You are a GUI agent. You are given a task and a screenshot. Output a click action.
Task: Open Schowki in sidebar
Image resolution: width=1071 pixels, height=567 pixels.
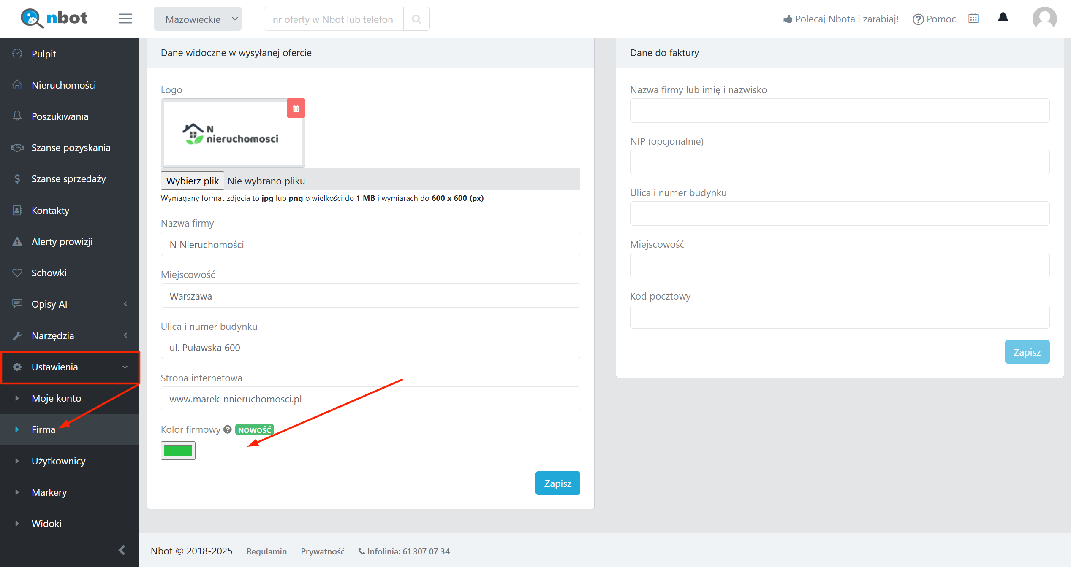70,273
